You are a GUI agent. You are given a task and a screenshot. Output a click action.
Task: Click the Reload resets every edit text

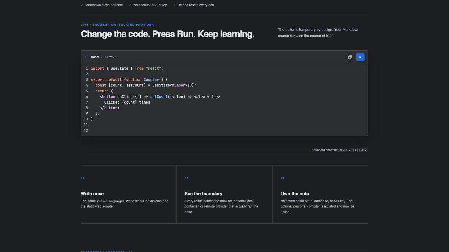pyautogui.click(x=196, y=5)
